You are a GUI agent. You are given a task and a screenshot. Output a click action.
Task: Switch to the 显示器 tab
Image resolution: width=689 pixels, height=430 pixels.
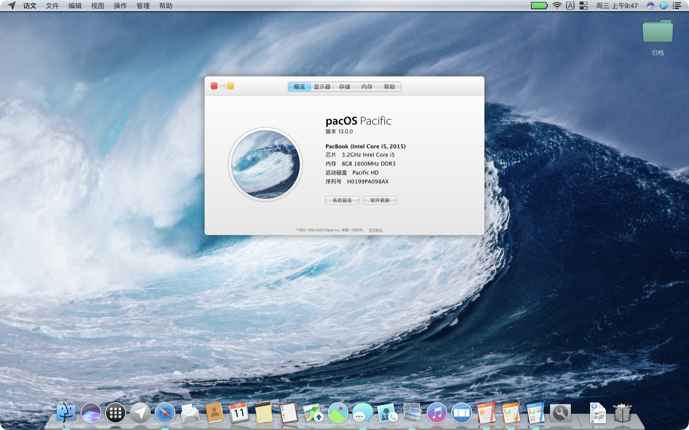coord(322,87)
